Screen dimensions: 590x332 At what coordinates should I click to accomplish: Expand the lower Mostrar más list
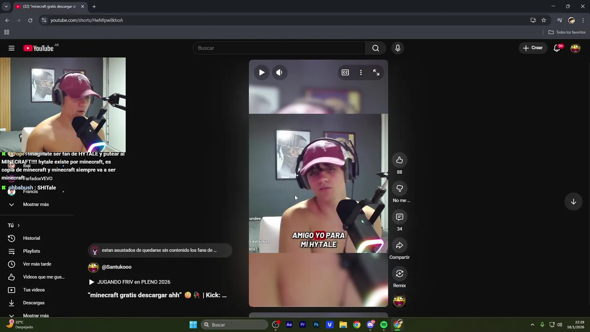pyautogui.click(x=36, y=315)
